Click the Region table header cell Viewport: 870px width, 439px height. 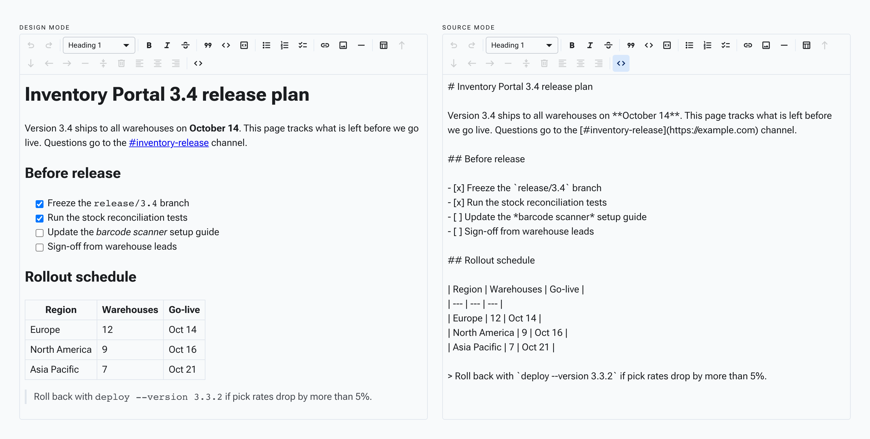coord(61,310)
